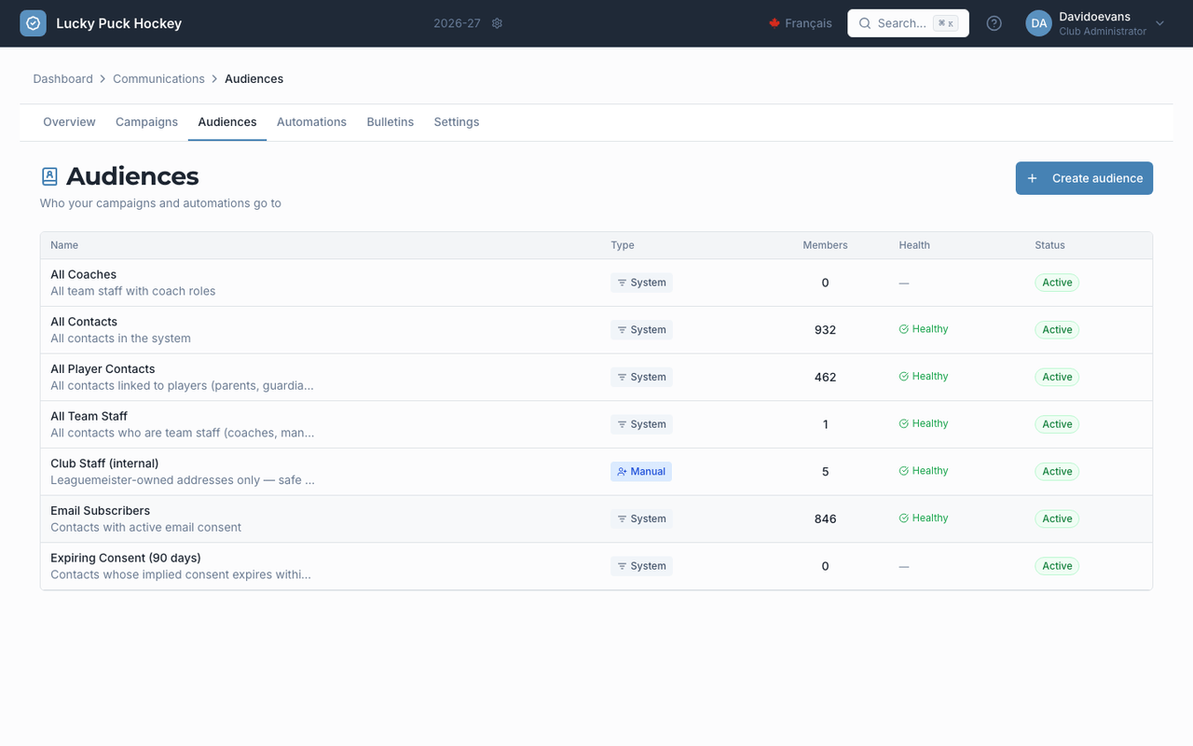Open the All Player Contacts audience

pos(103,369)
